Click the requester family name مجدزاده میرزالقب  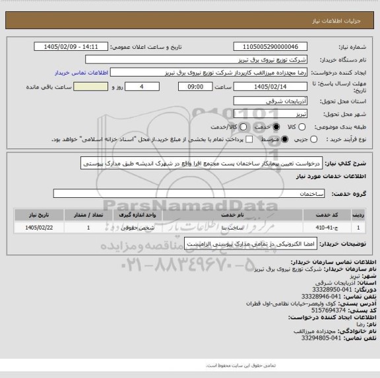click(315, 331)
